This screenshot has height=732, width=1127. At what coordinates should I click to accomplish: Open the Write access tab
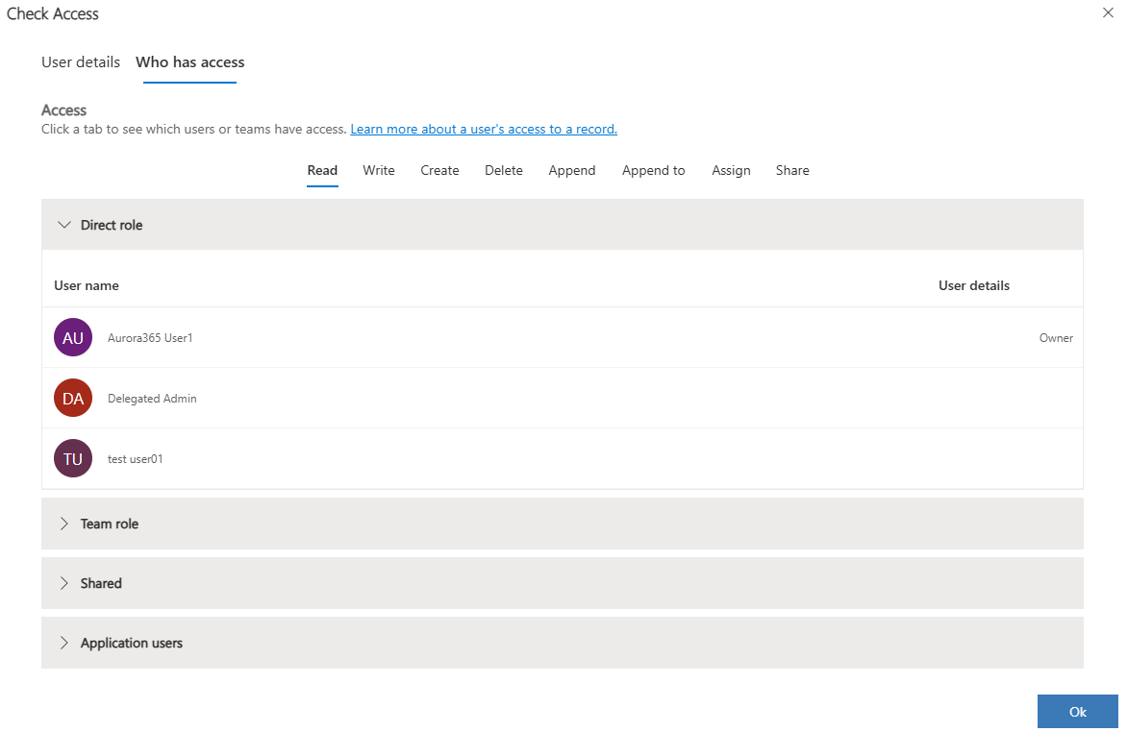(x=378, y=170)
